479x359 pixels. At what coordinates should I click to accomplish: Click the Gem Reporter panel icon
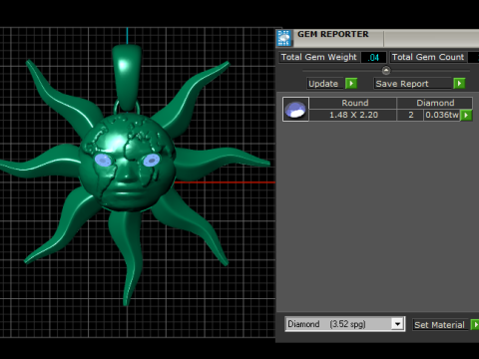pyautogui.click(x=284, y=38)
